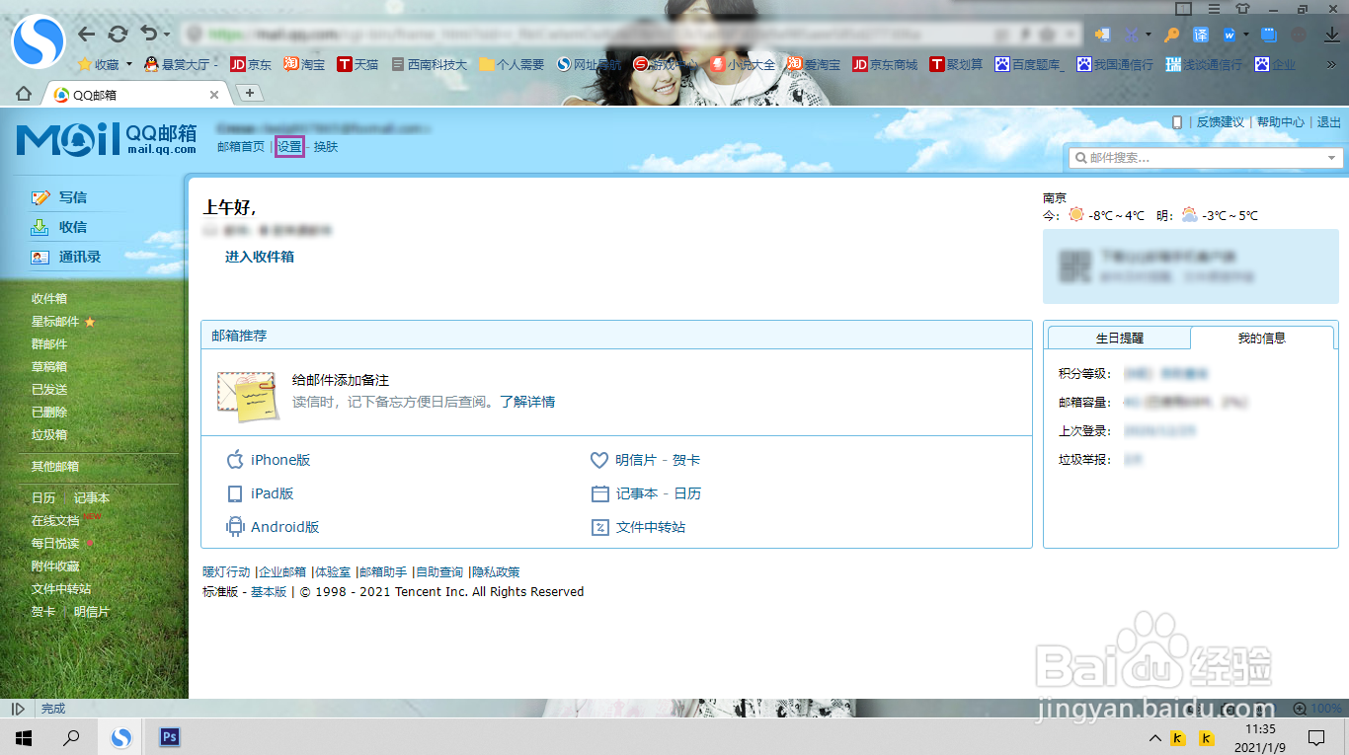Click 进入收件箱 link
The image size is (1349, 755).
coord(260,257)
